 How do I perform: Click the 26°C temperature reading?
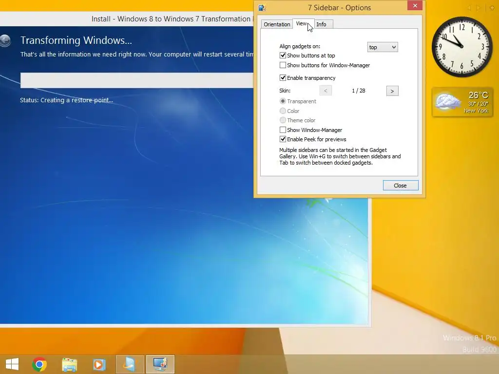[x=479, y=95]
